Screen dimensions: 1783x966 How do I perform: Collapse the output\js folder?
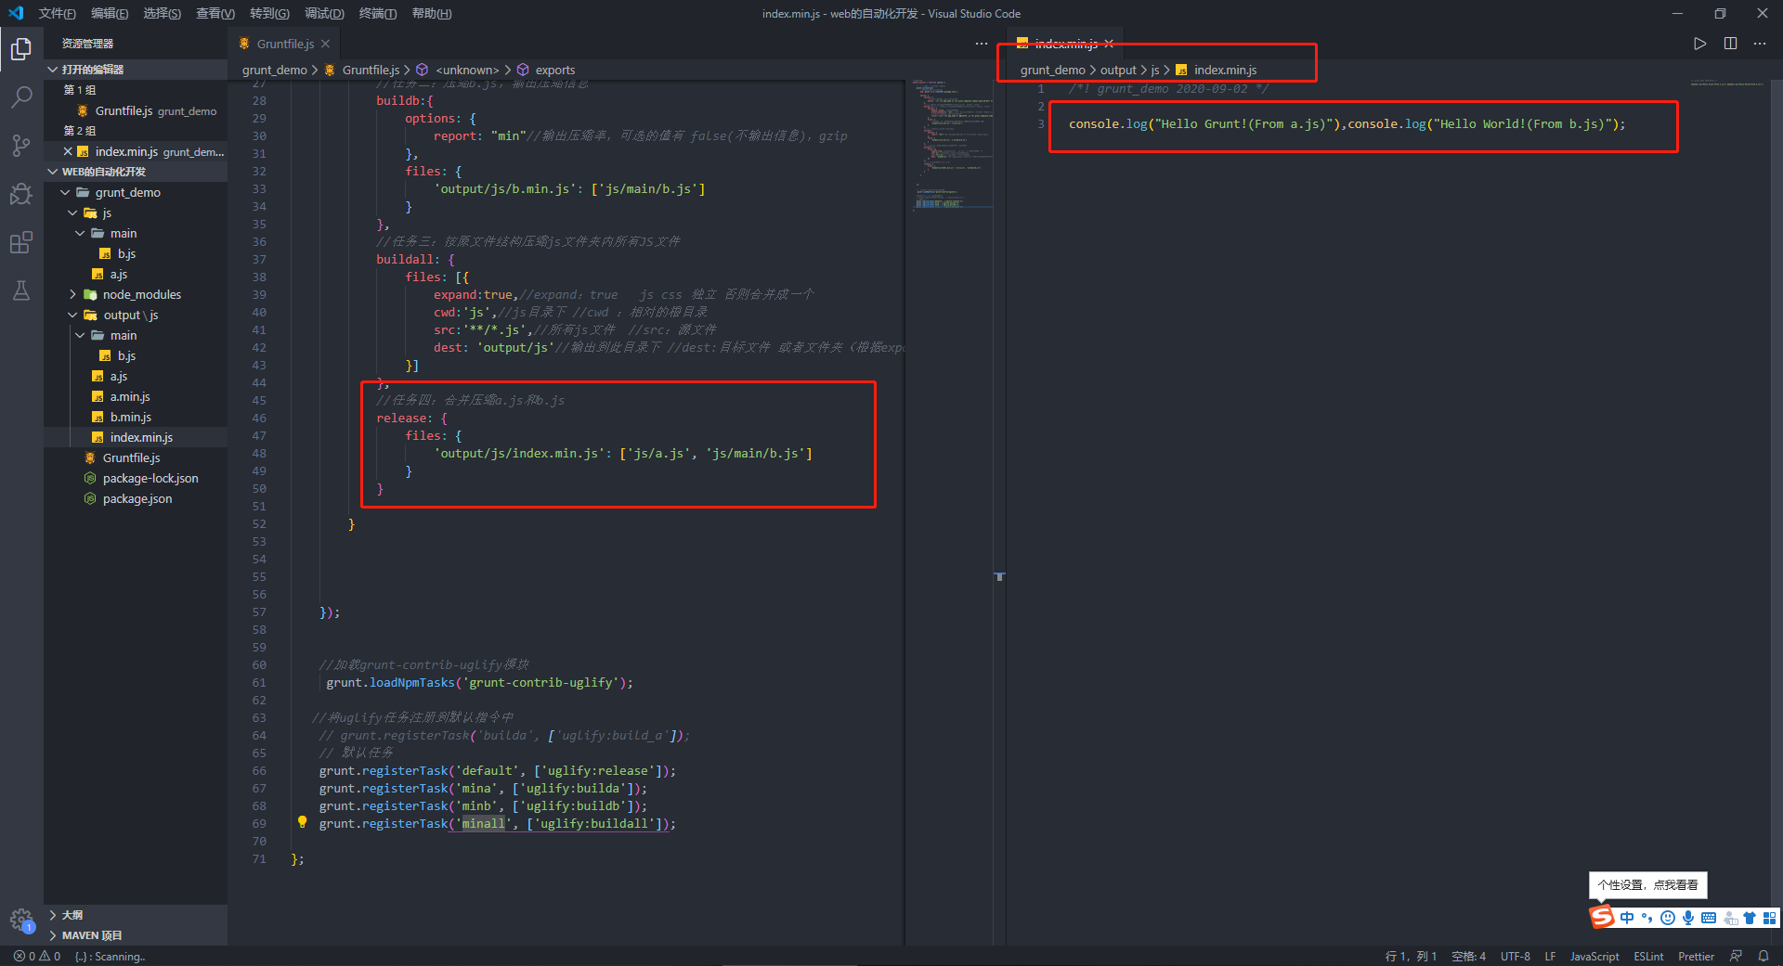(x=136, y=315)
